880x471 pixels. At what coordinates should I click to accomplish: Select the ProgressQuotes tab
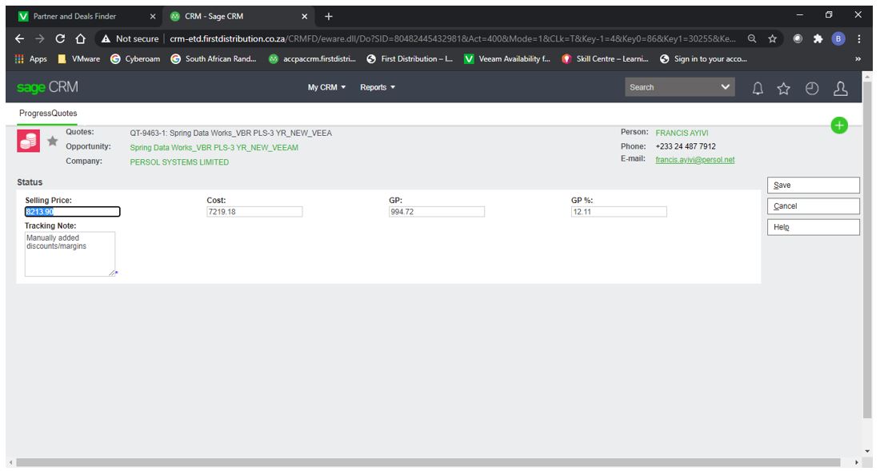pyautogui.click(x=48, y=114)
